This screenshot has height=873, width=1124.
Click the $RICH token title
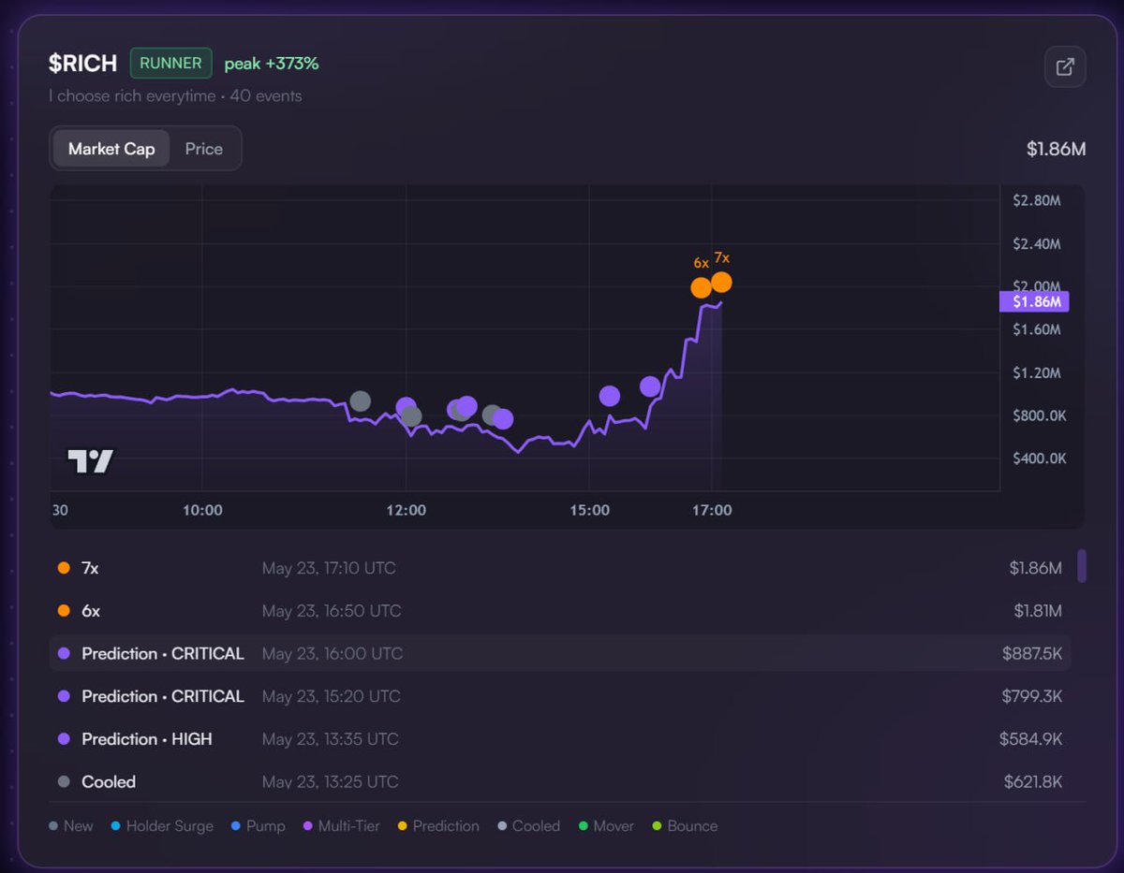tap(83, 64)
